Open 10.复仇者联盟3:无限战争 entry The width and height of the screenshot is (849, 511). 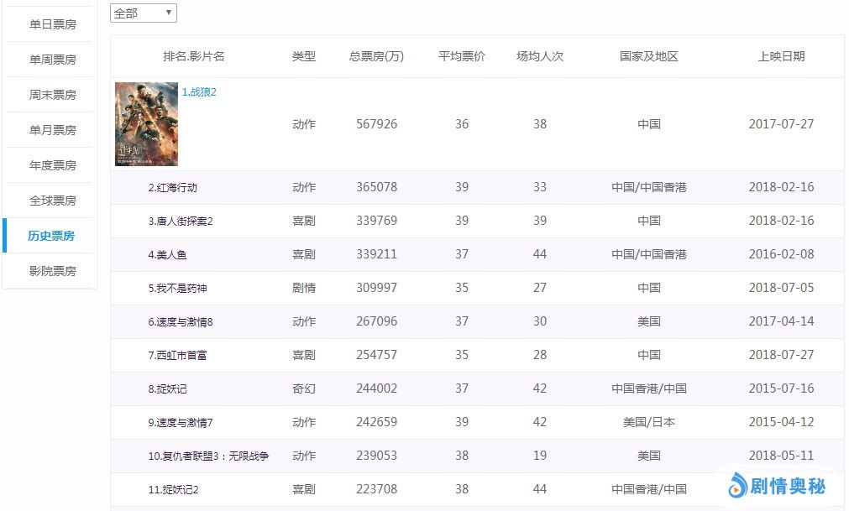208,456
